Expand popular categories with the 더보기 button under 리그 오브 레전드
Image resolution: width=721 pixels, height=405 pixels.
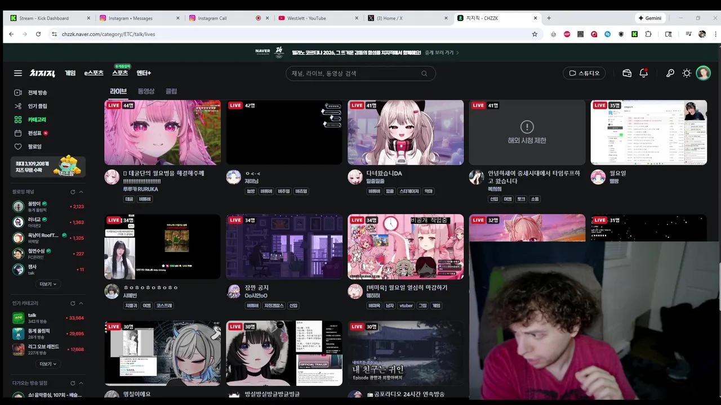pos(48,364)
